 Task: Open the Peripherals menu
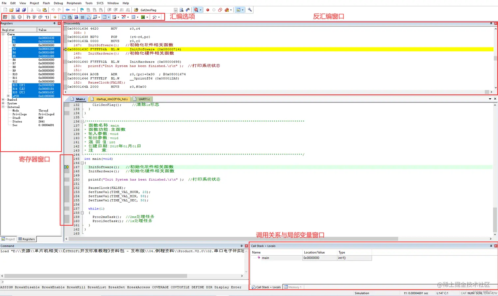coord(74,3)
